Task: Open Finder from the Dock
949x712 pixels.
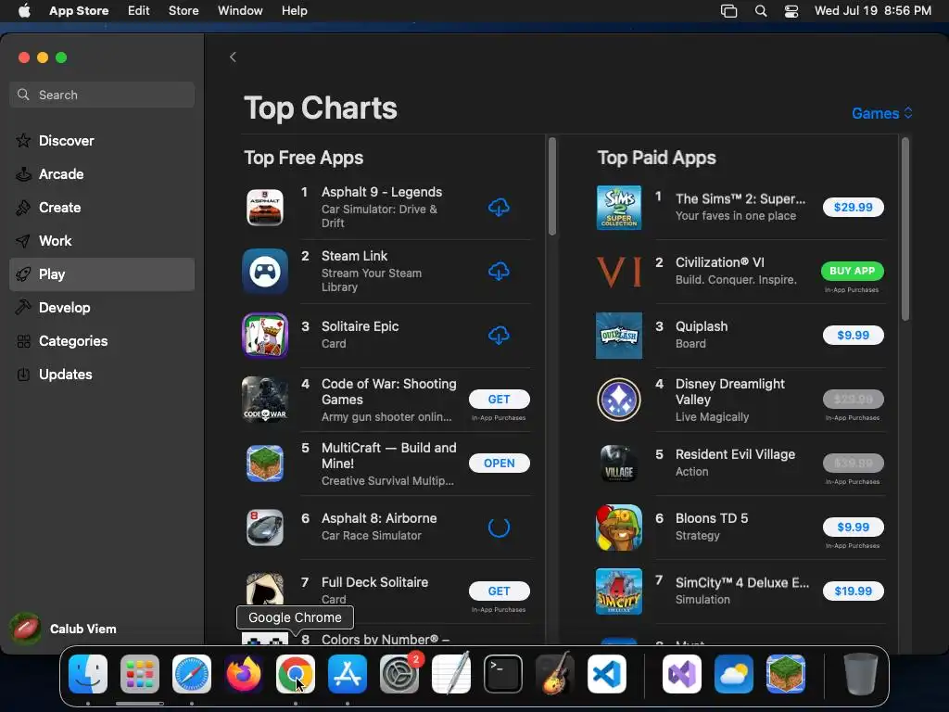Action: (x=88, y=673)
